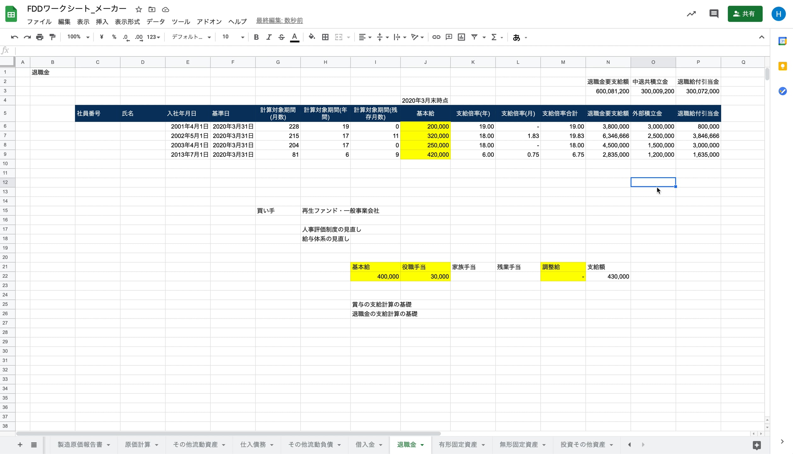Screen dimensions: 793x454
Task: Toggle strikethrough formatting
Action: [281, 37]
